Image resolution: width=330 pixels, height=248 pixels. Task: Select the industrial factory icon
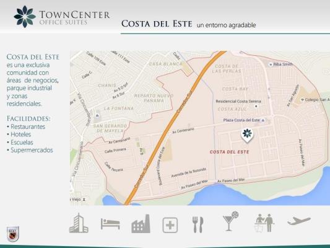[141, 224]
